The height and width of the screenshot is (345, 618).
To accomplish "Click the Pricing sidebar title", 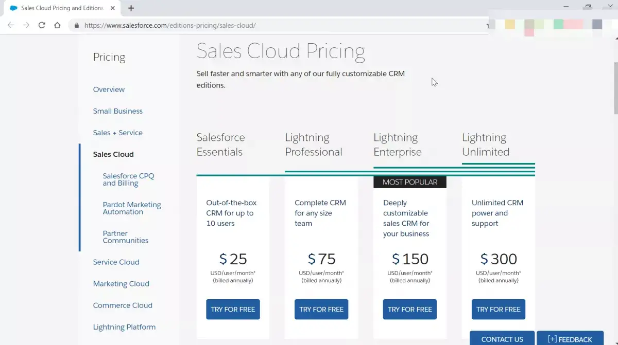I will point(109,57).
